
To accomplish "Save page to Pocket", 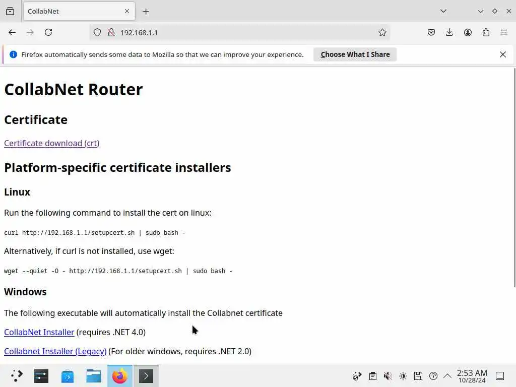I will [x=431, y=32].
